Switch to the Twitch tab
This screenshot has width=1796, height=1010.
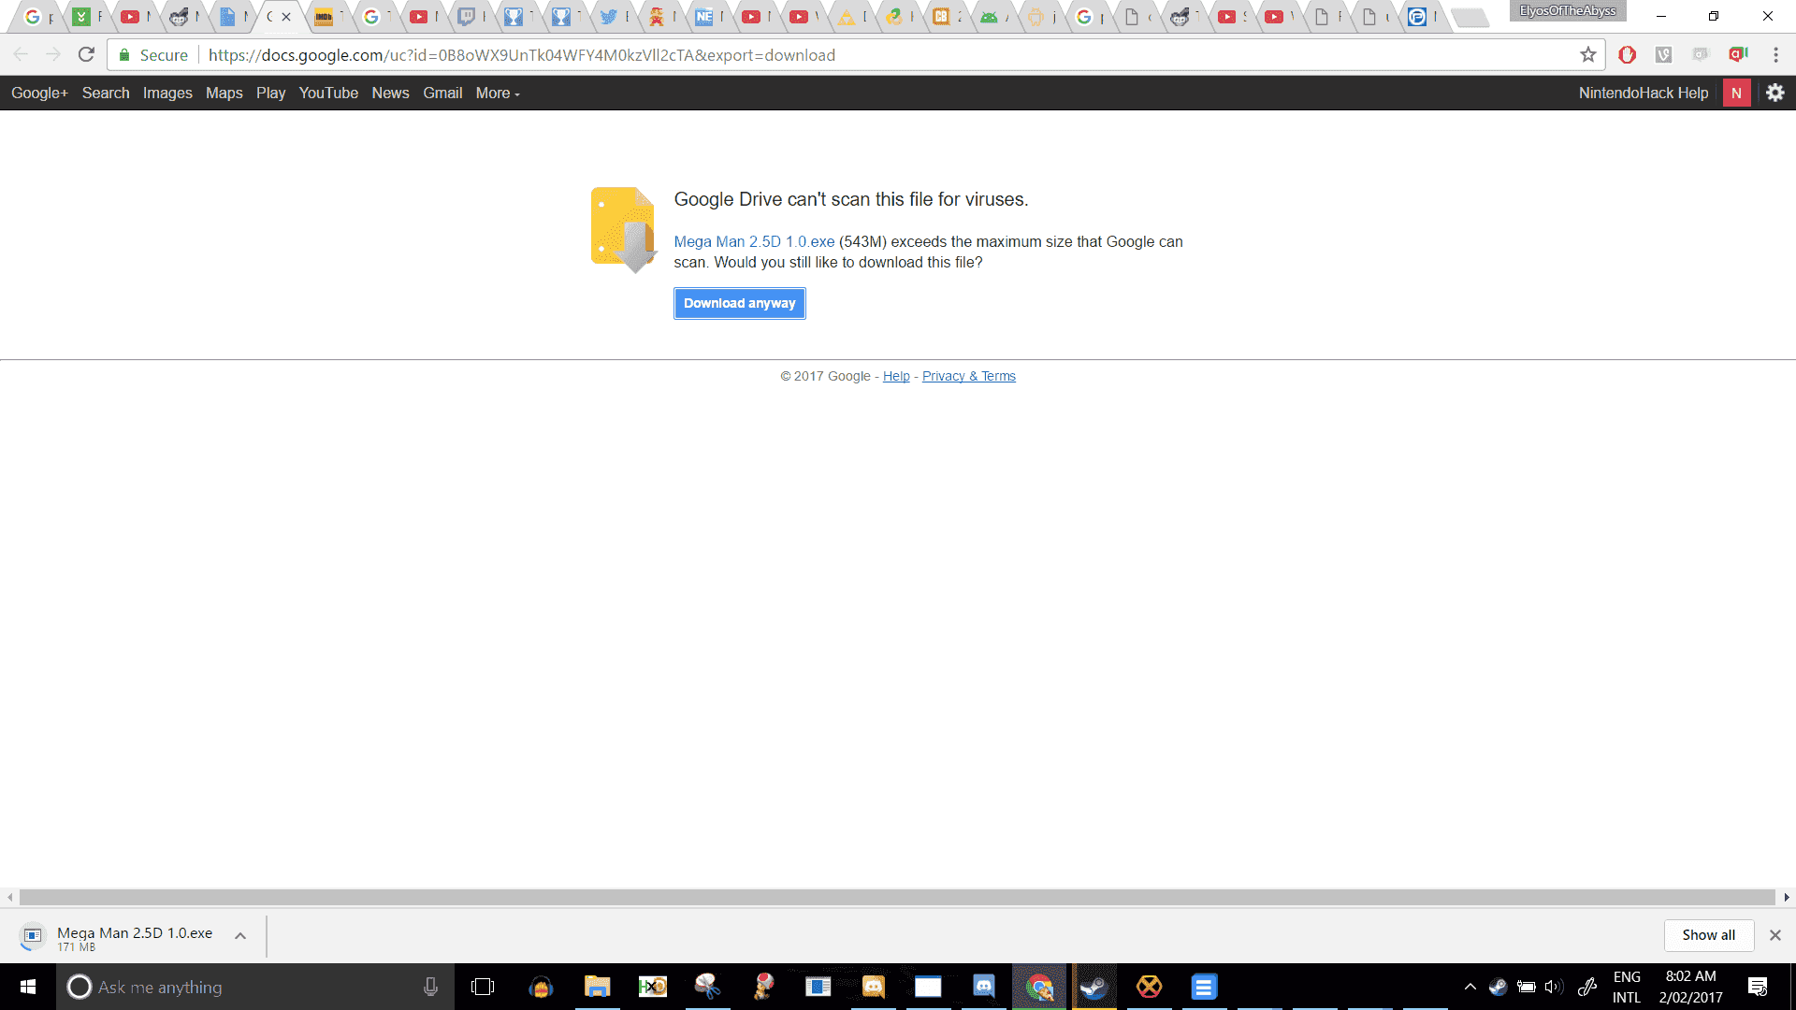tap(471, 17)
